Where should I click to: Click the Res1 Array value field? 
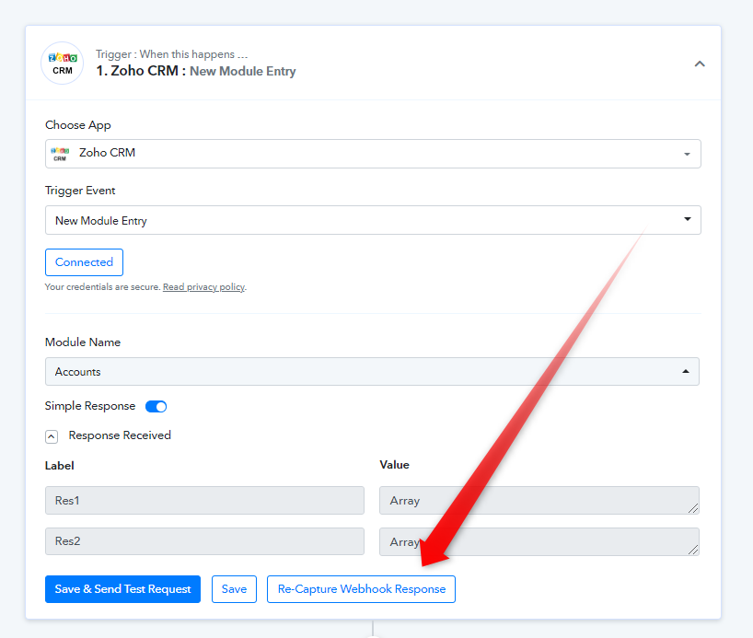tap(539, 501)
